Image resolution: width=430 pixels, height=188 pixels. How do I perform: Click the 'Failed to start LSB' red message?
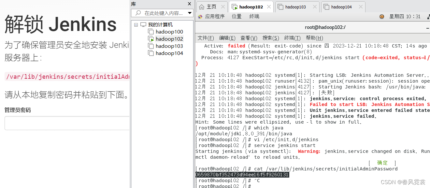[x=369, y=104]
